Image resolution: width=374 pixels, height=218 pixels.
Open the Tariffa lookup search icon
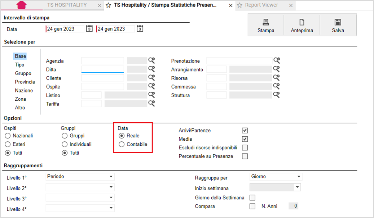tap(151, 103)
